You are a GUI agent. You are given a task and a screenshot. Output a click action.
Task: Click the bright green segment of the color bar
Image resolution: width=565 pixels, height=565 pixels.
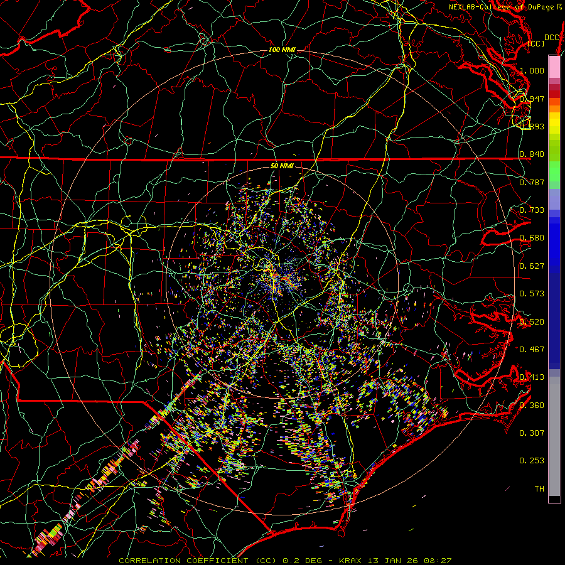pyautogui.click(x=554, y=172)
